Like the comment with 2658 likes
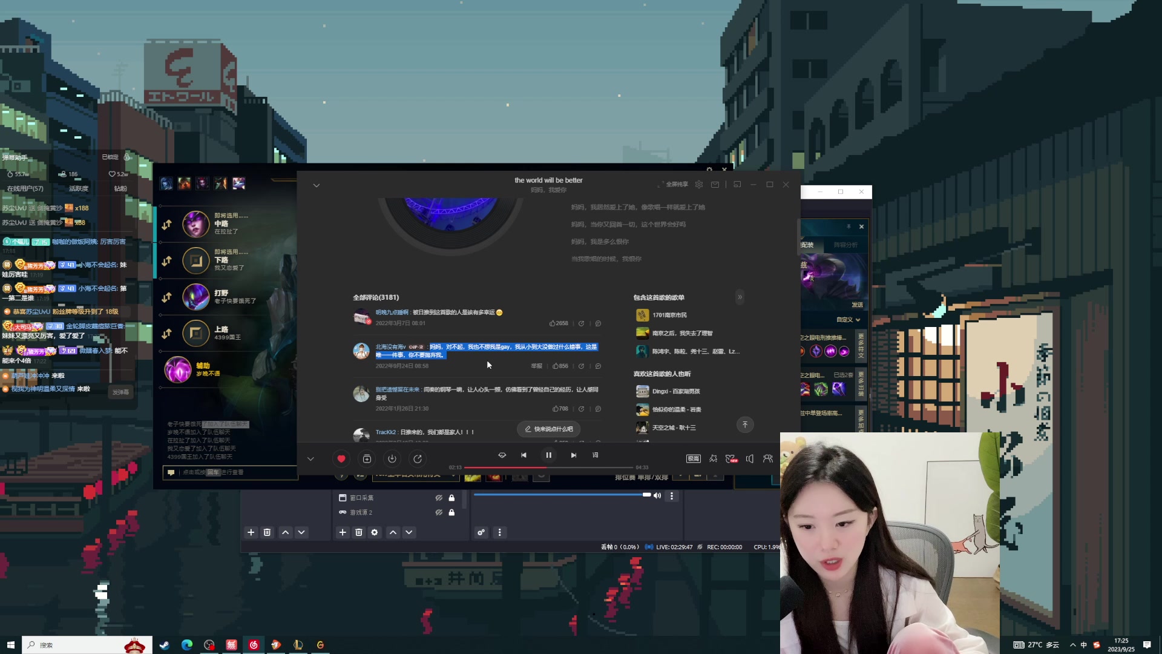 tap(559, 323)
